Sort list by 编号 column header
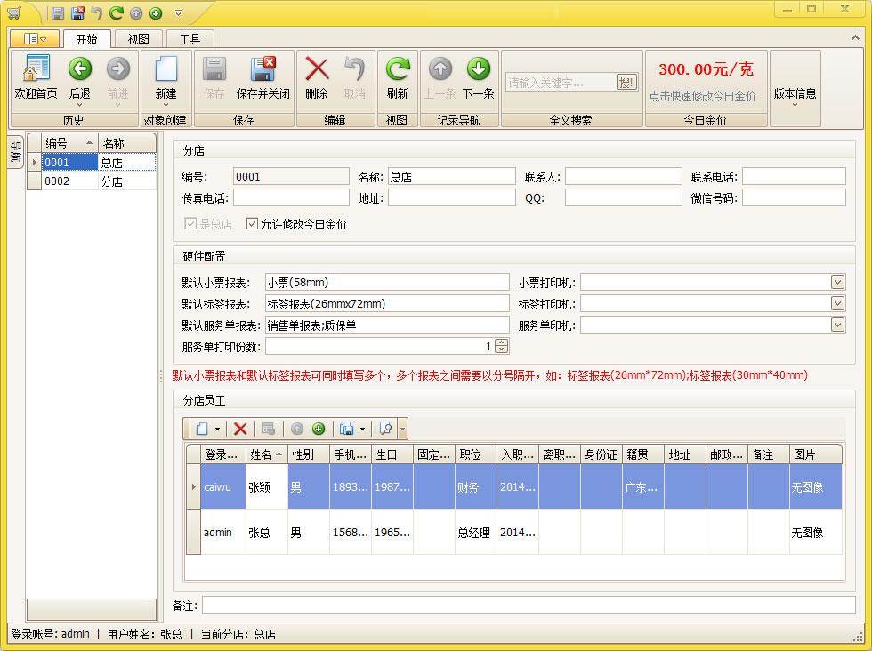The width and height of the screenshot is (872, 651). click(x=69, y=143)
